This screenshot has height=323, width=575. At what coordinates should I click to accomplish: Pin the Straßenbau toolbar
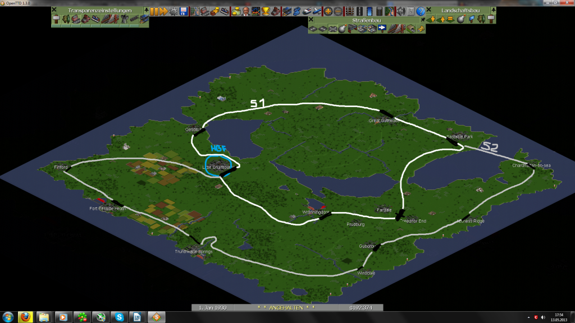[423, 20]
